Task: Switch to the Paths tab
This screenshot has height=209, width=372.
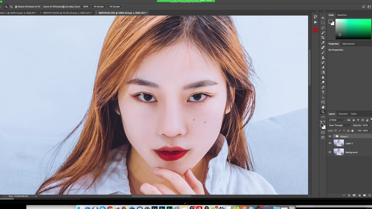Action: click(354, 114)
